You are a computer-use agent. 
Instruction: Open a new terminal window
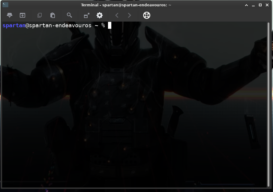[x=22, y=15]
